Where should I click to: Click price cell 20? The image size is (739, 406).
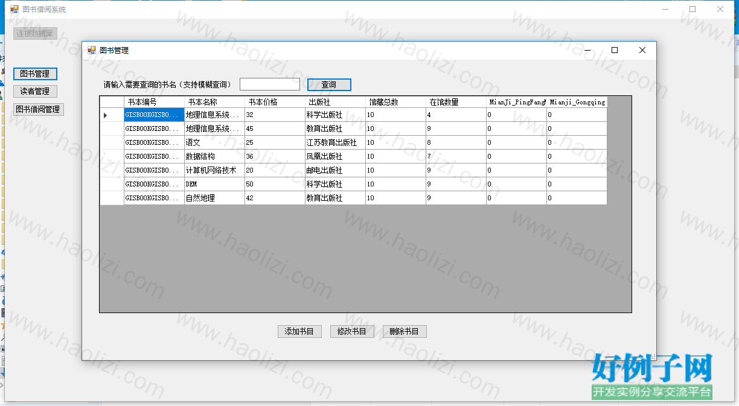point(275,170)
